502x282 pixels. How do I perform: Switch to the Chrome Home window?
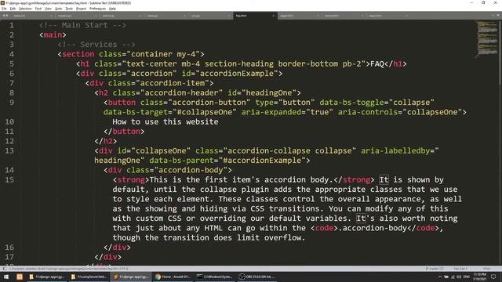[x=173, y=277]
